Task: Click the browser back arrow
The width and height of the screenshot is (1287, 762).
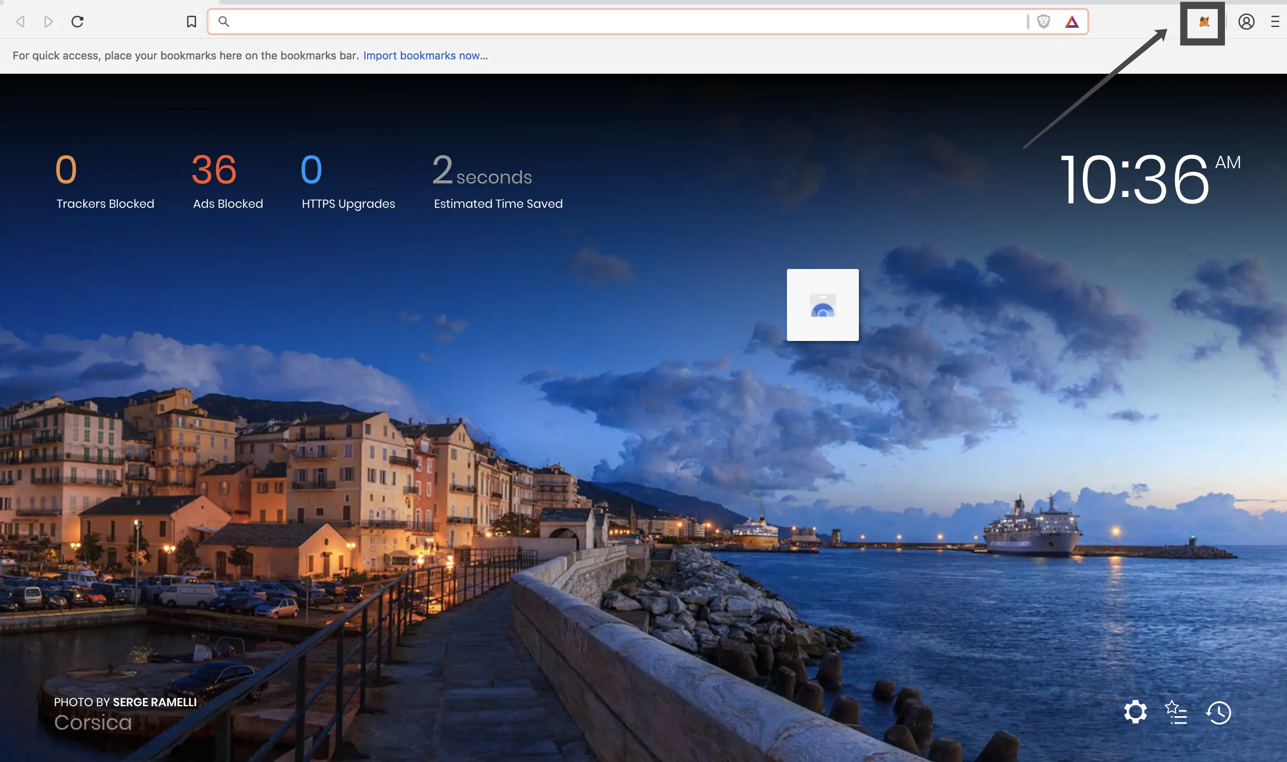Action: [x=21, y=22]
